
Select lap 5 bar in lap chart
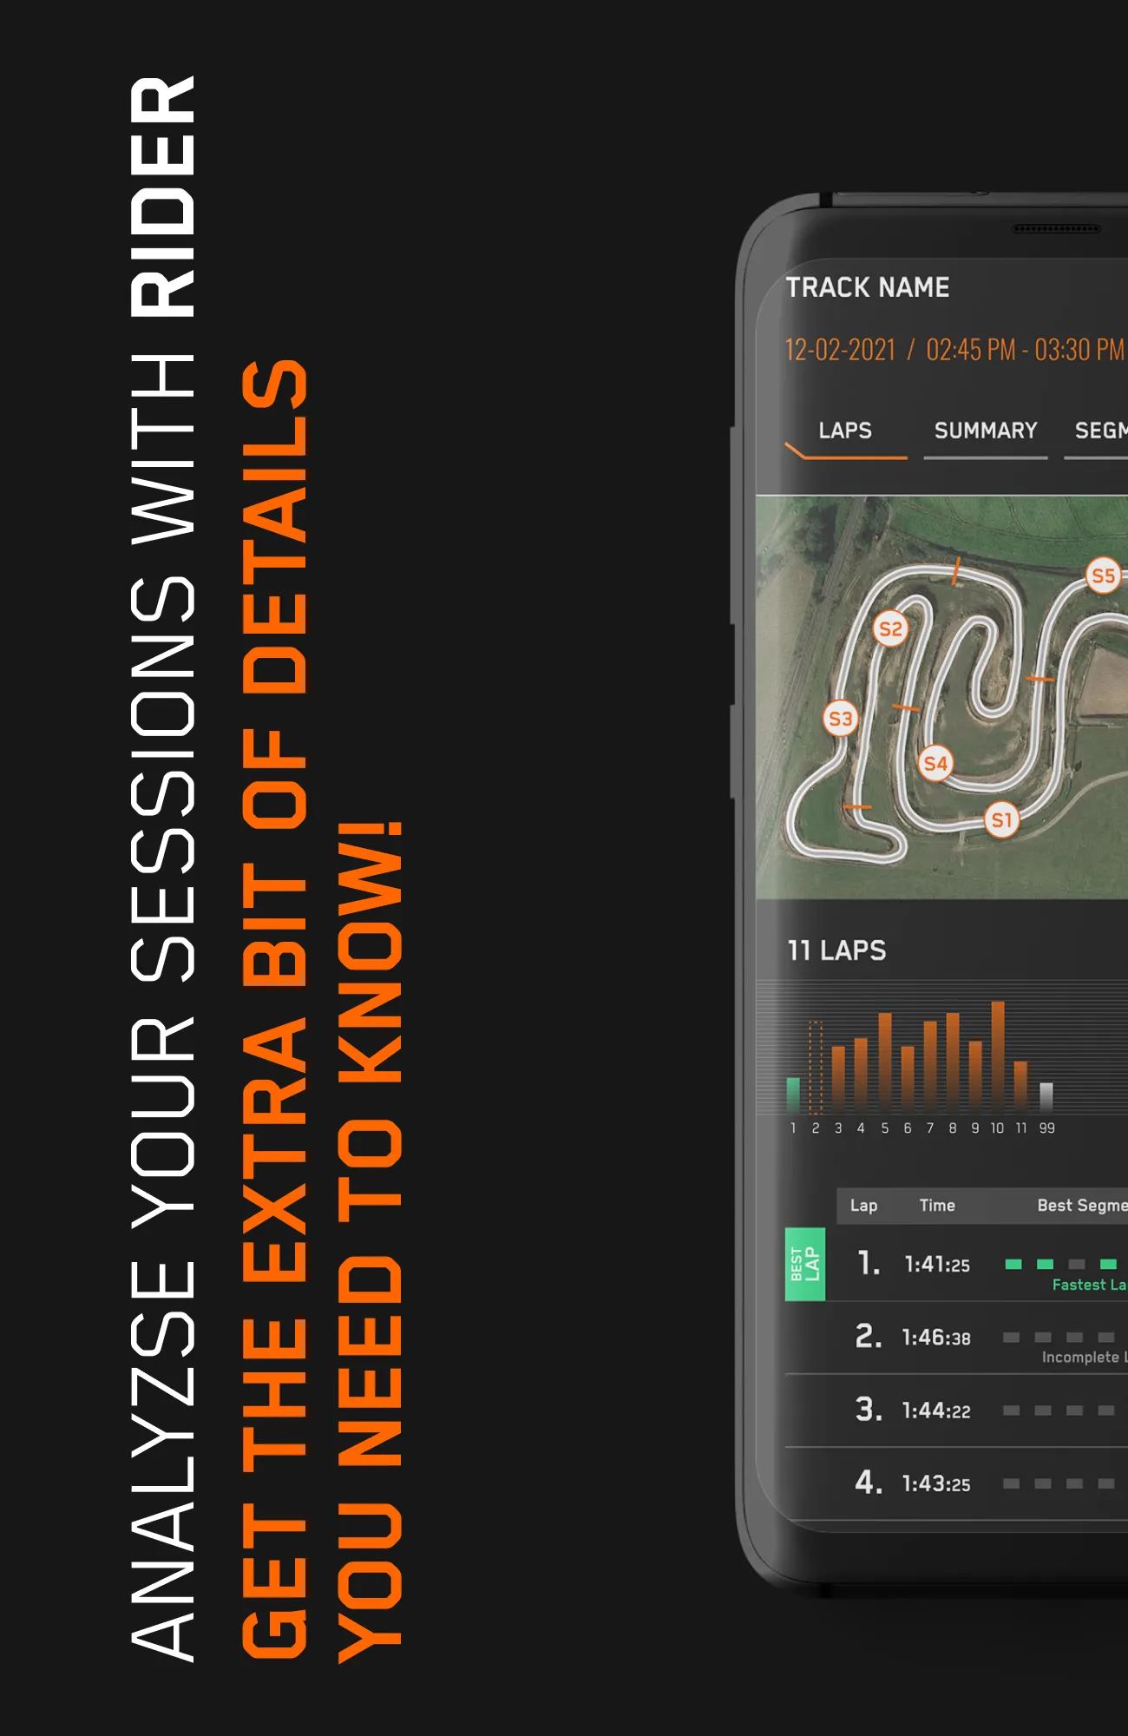point(885,1063)
